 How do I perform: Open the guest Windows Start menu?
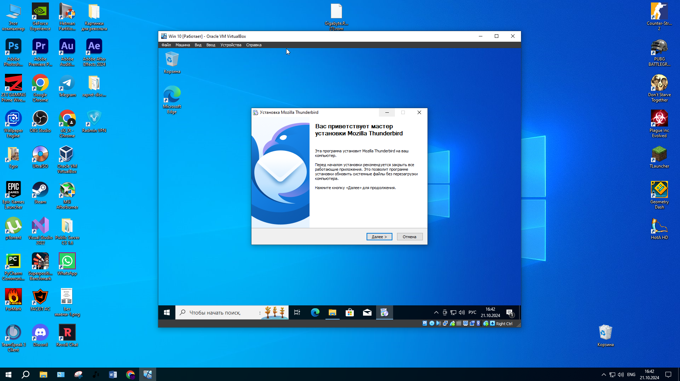pyautogui.click(x=167, y=312)
